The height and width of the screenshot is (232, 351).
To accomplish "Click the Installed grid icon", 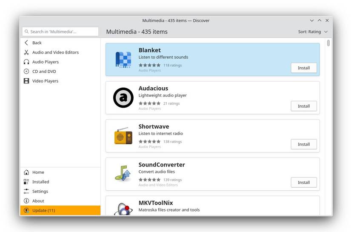I will pos(26,182).
